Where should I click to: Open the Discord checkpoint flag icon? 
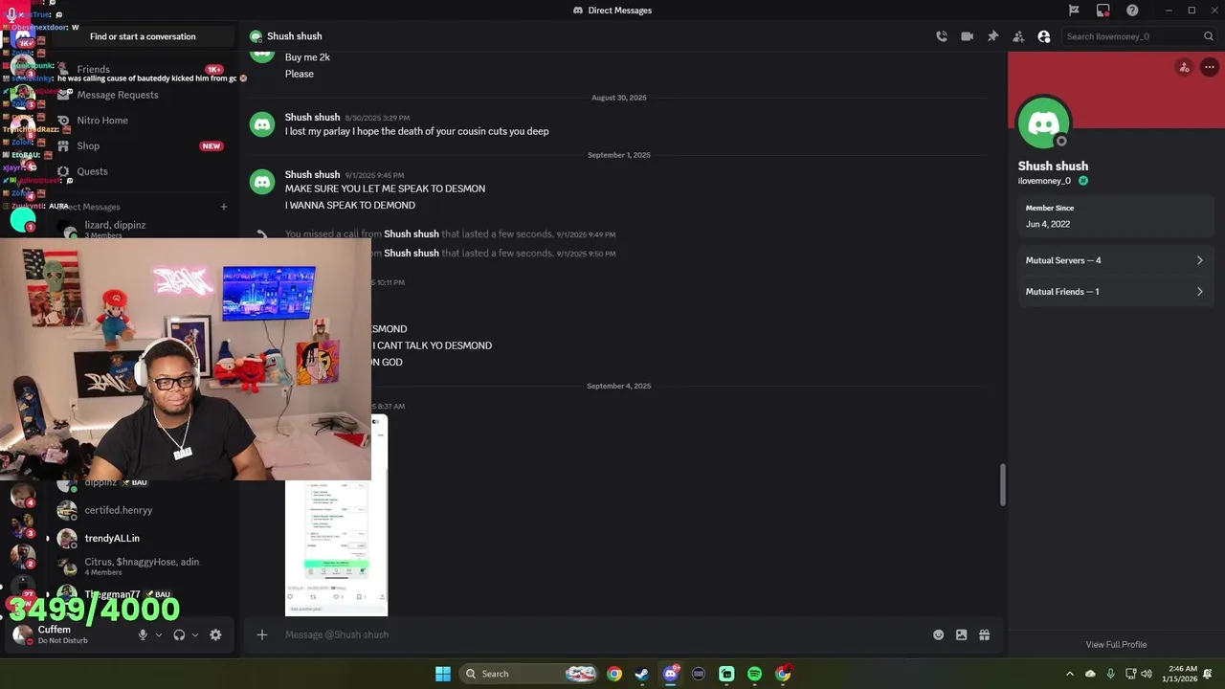[1074, 11]
